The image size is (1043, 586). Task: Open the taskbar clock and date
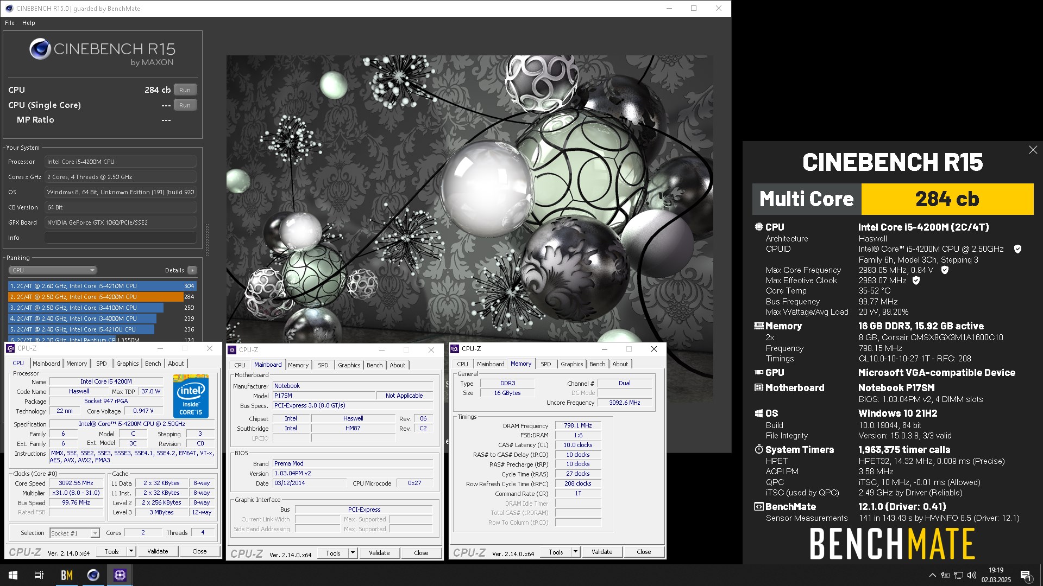(x=996, y=575)
